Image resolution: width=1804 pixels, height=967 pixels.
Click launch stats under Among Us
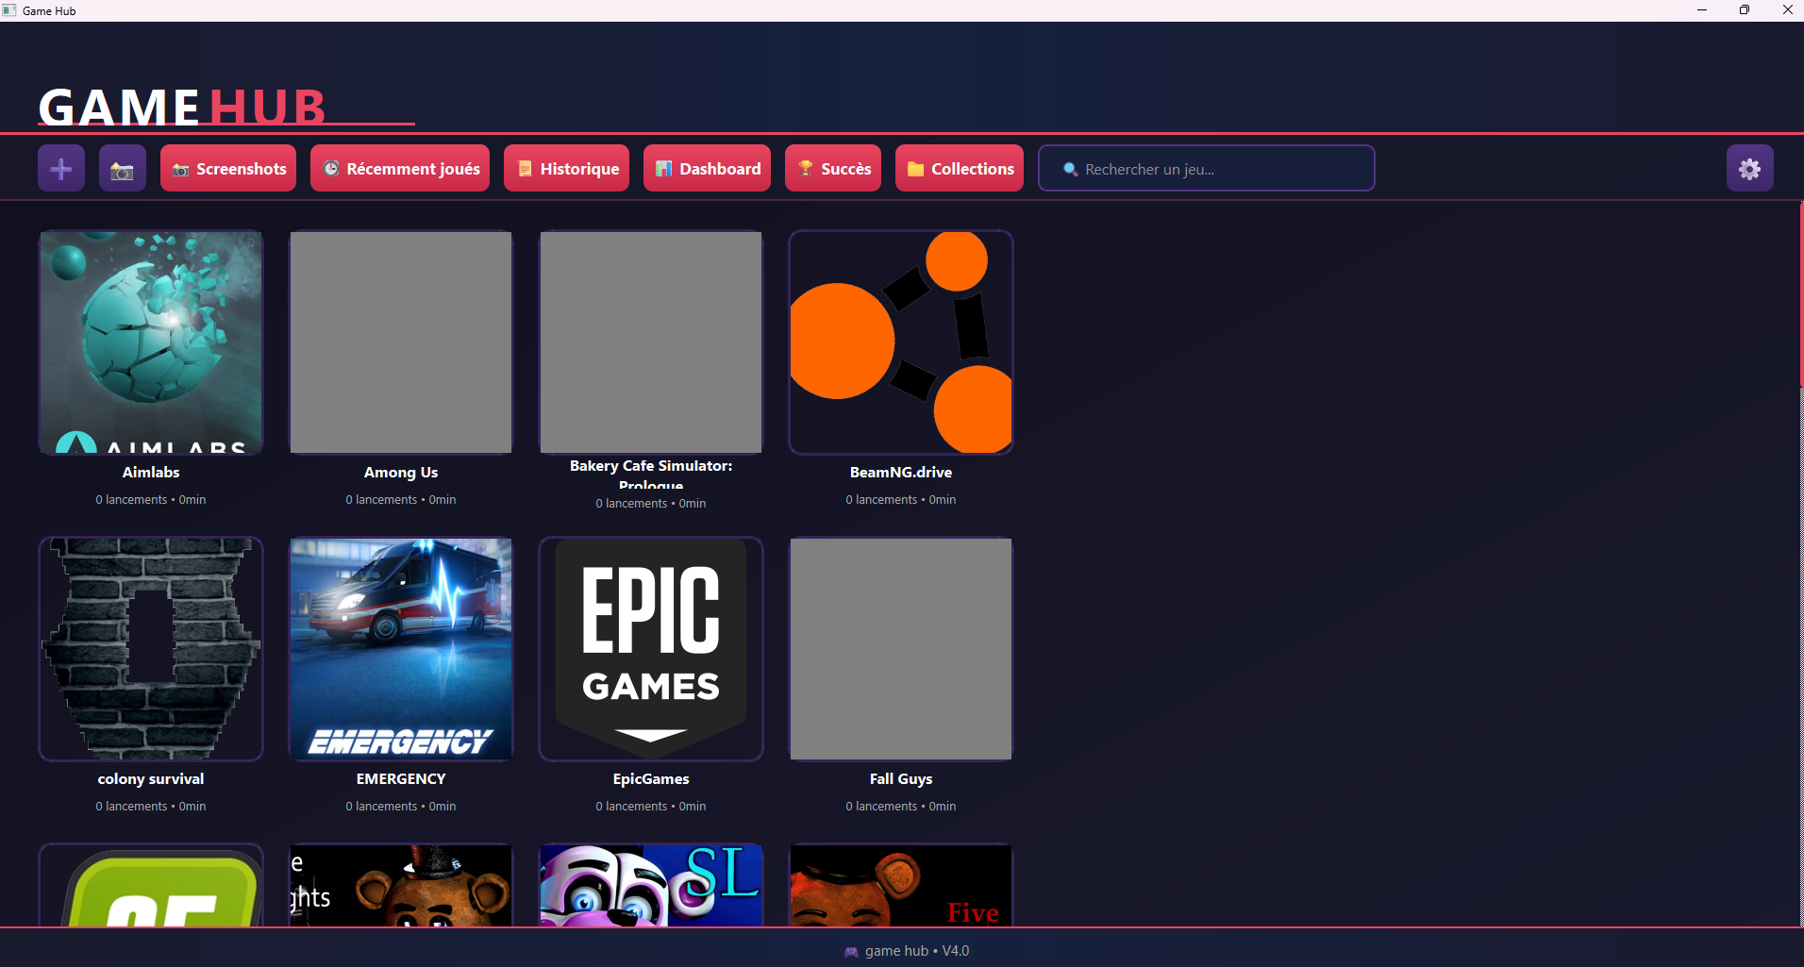(x=401, y=500)
